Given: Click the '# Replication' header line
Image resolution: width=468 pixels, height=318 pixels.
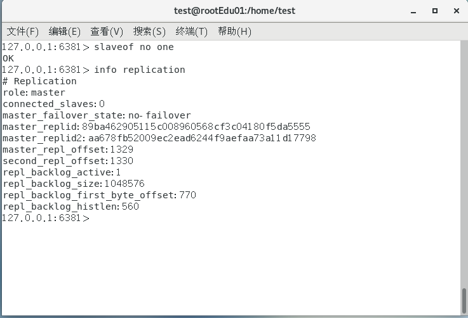Looking at the screenshot, I should tap(39, 81).
